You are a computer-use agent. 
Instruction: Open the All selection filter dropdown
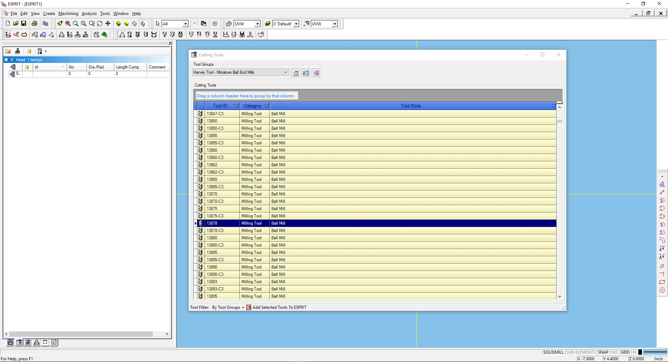185,24
